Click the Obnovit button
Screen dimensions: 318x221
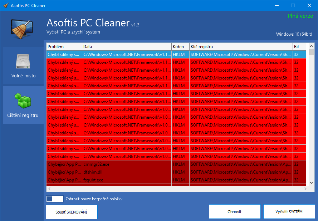tap(235, 212)
